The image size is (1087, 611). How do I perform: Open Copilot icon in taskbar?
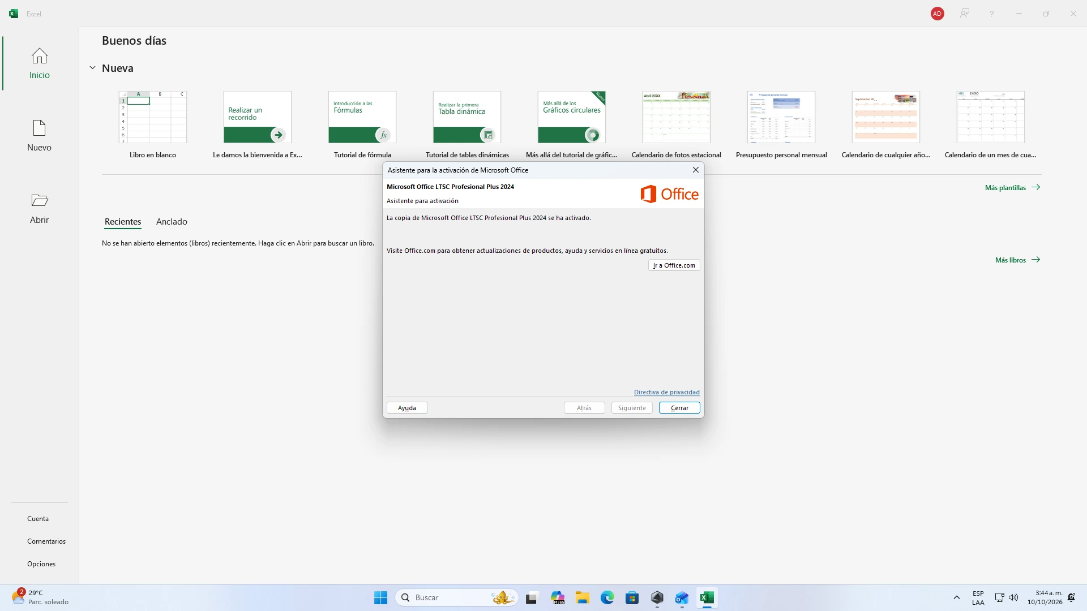[x=558, y=597]
